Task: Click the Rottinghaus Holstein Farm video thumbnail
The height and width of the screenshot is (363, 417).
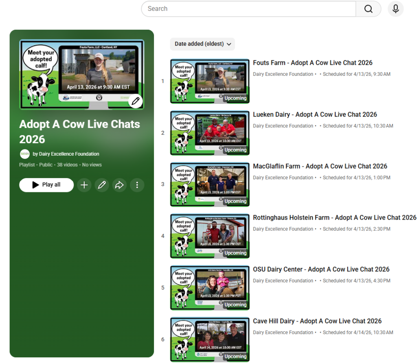Action: [x=210, y=236]
